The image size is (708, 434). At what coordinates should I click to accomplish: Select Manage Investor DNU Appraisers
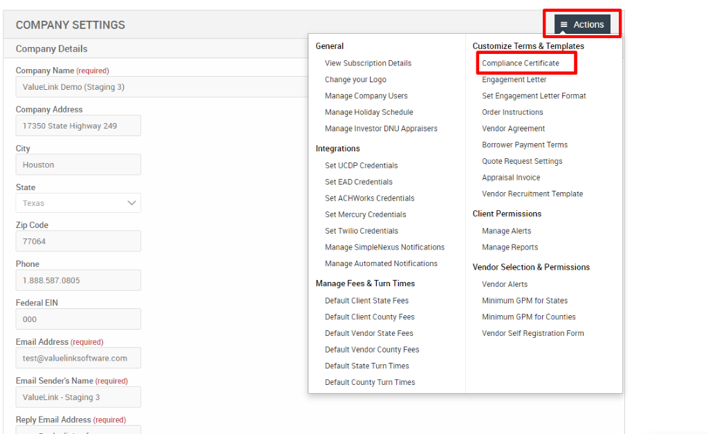(x=381, y=129)
